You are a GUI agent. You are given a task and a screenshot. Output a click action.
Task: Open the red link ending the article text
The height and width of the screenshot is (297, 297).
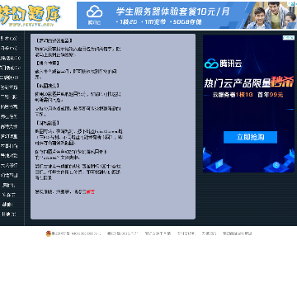(91, 192)
